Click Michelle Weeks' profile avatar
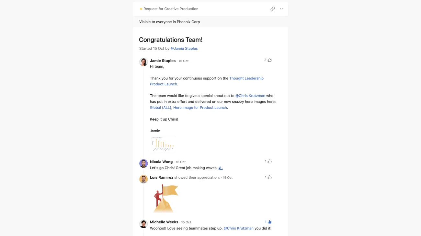Screen dimensions: 421x236 click(143, 224)
